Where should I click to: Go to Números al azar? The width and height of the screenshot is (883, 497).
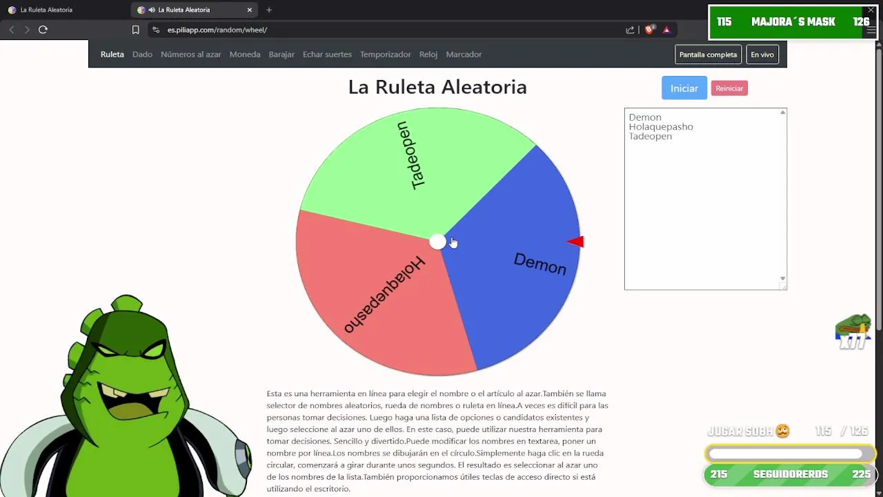(x=191, y=55)
